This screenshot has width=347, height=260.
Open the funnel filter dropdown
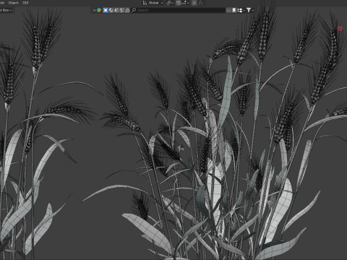[250, 10]
